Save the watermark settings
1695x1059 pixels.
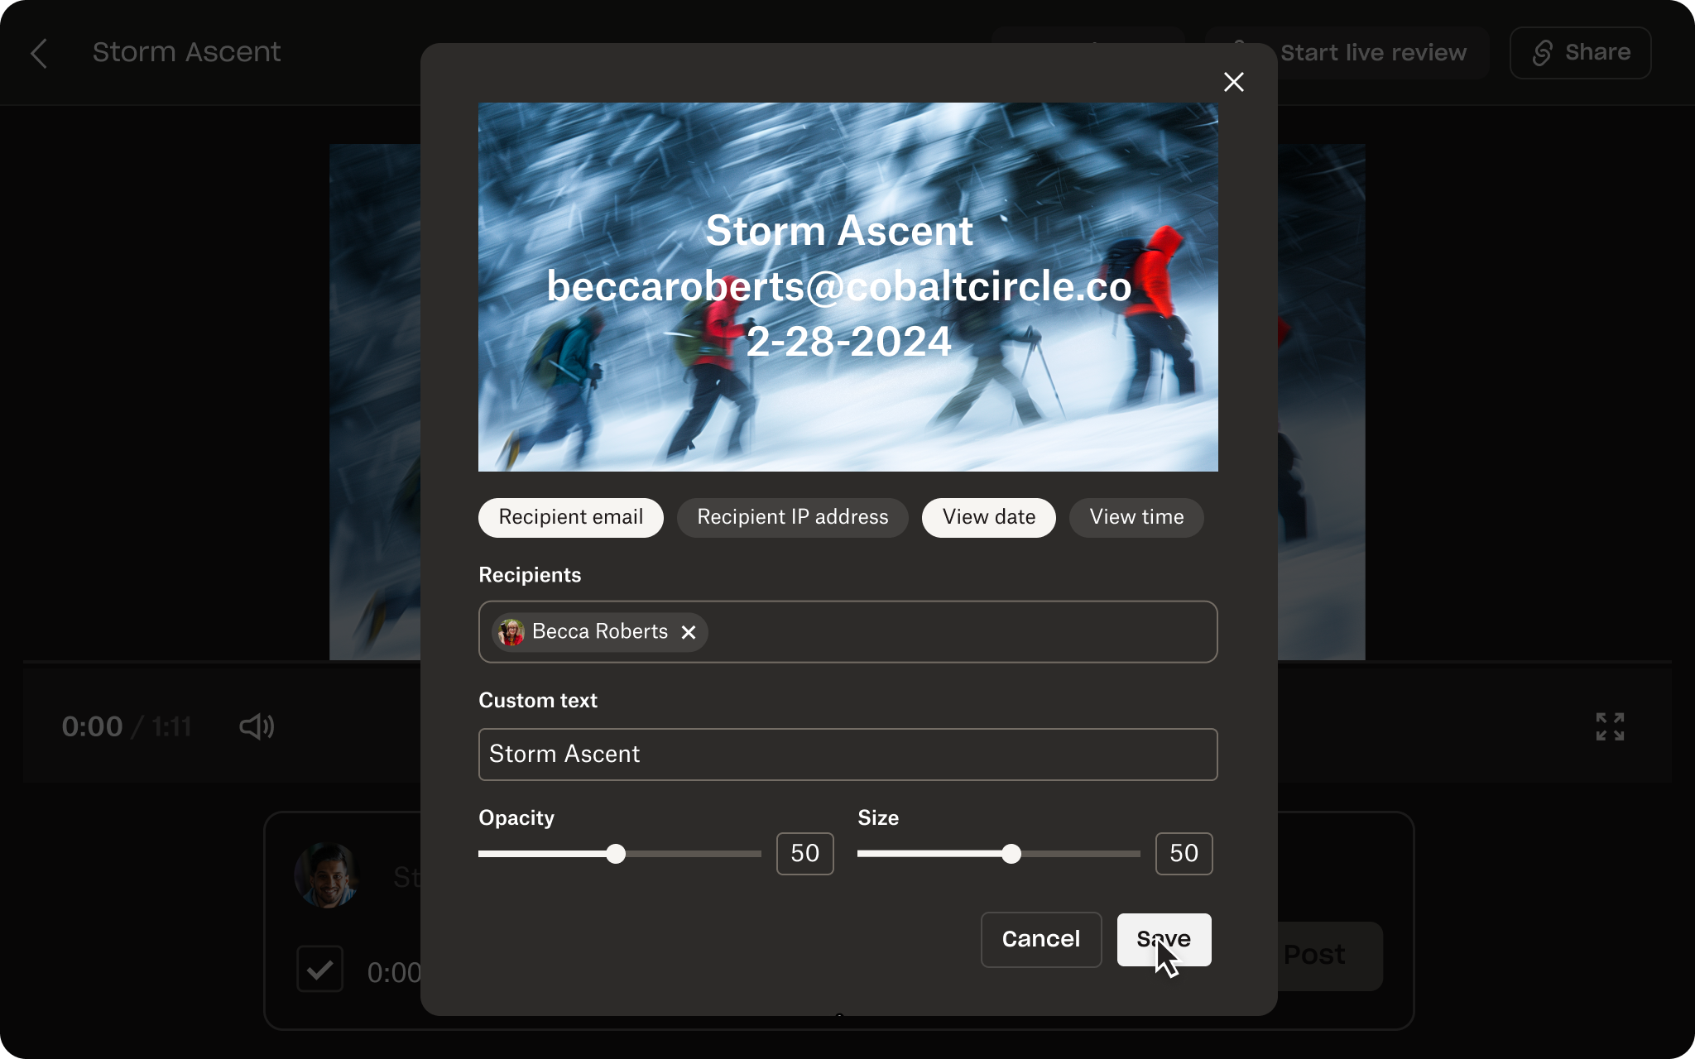[1164, 940]
